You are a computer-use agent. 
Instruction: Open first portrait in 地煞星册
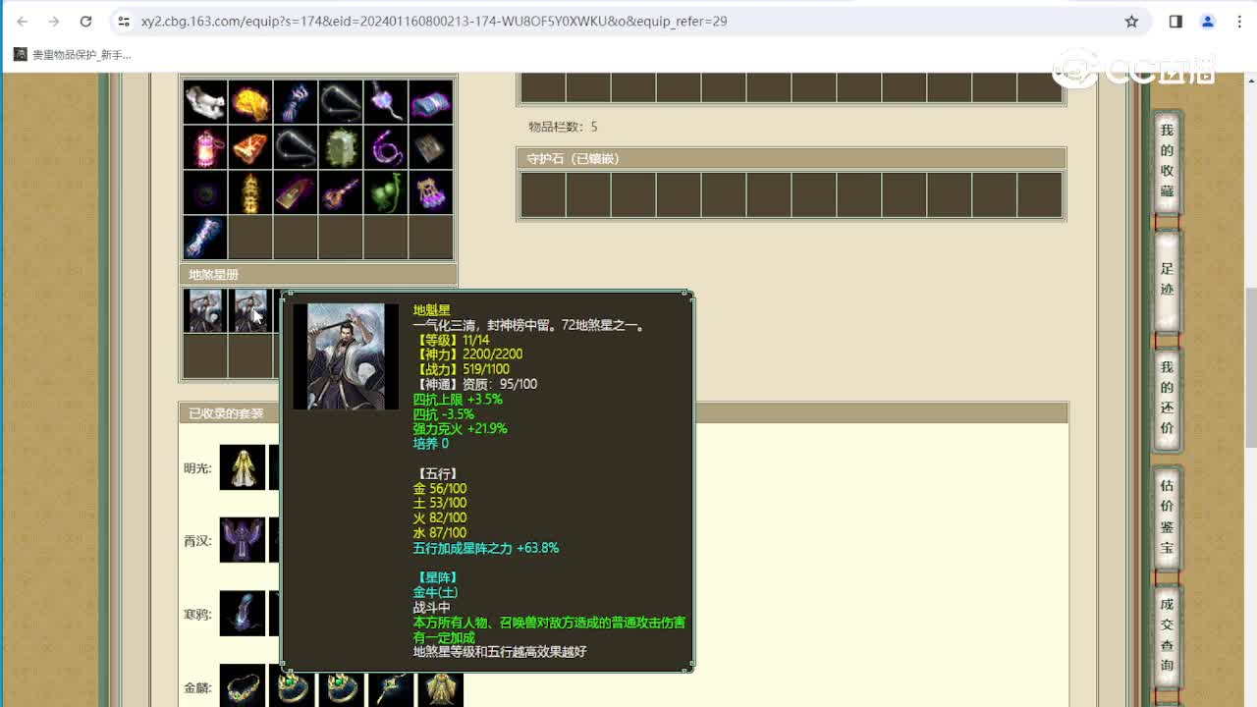click(205, 310)
